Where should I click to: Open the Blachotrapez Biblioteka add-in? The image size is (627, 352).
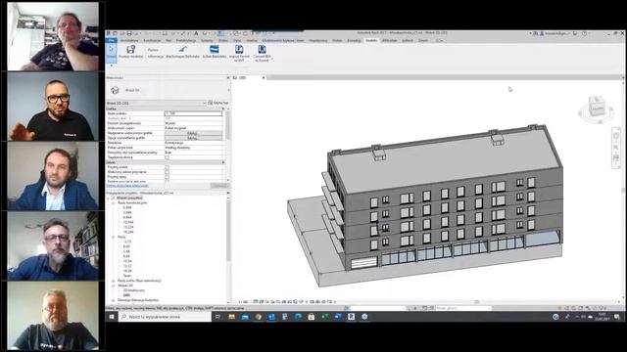click(x=182, y=52)
